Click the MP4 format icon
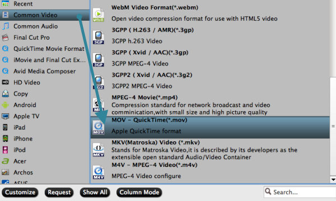 (99, 105)
